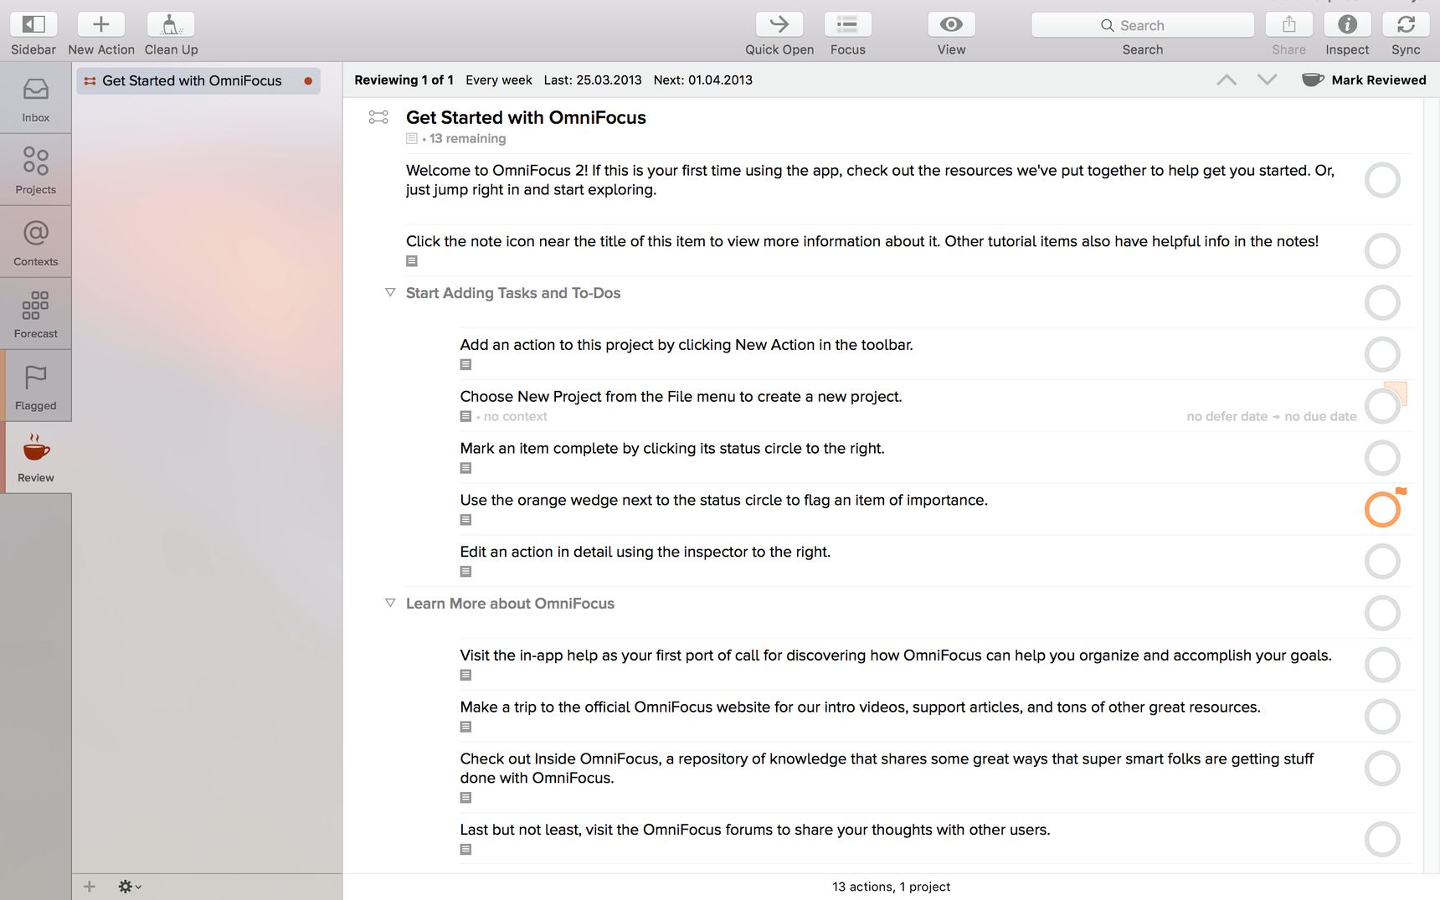Complete the Mark an item complete task

click(x=1382, y=458)
